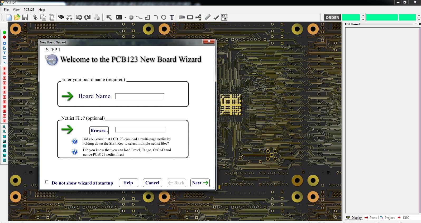
Task: Paste using the clipboard toolbar icon
Action: click(x=52, y=17)
